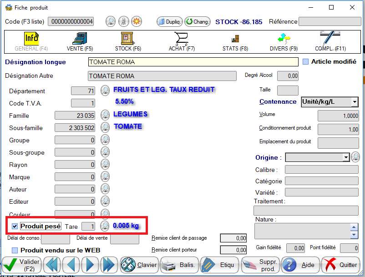The image size is (365, 277).
Task: Click the lookup icon beside Famille field
Action: point(105,116)
